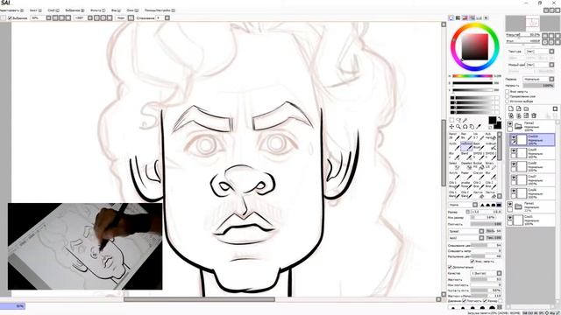Open the color mixer panel tab icon

[x=472, y=17]
